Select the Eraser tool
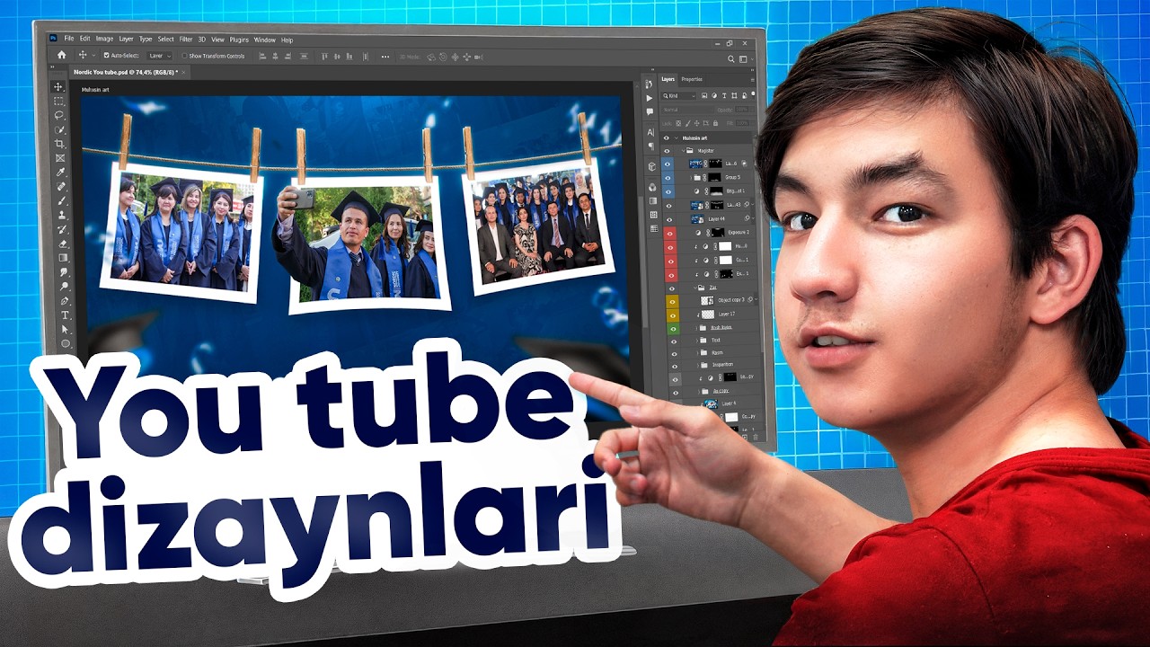The image size is (1150, 647). 63,244
